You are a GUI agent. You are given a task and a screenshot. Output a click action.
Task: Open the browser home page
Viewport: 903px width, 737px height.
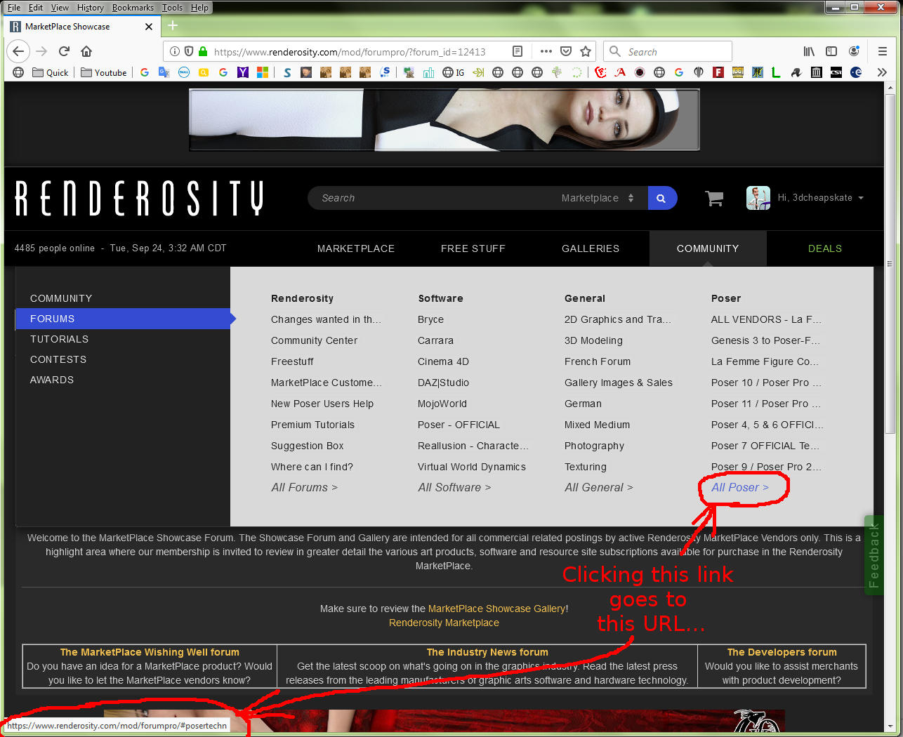[86, 51]
